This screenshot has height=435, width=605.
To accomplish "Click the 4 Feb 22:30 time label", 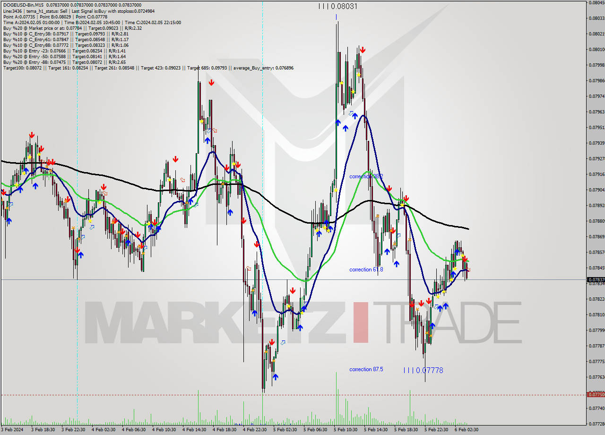I will [x=255, y=430].
